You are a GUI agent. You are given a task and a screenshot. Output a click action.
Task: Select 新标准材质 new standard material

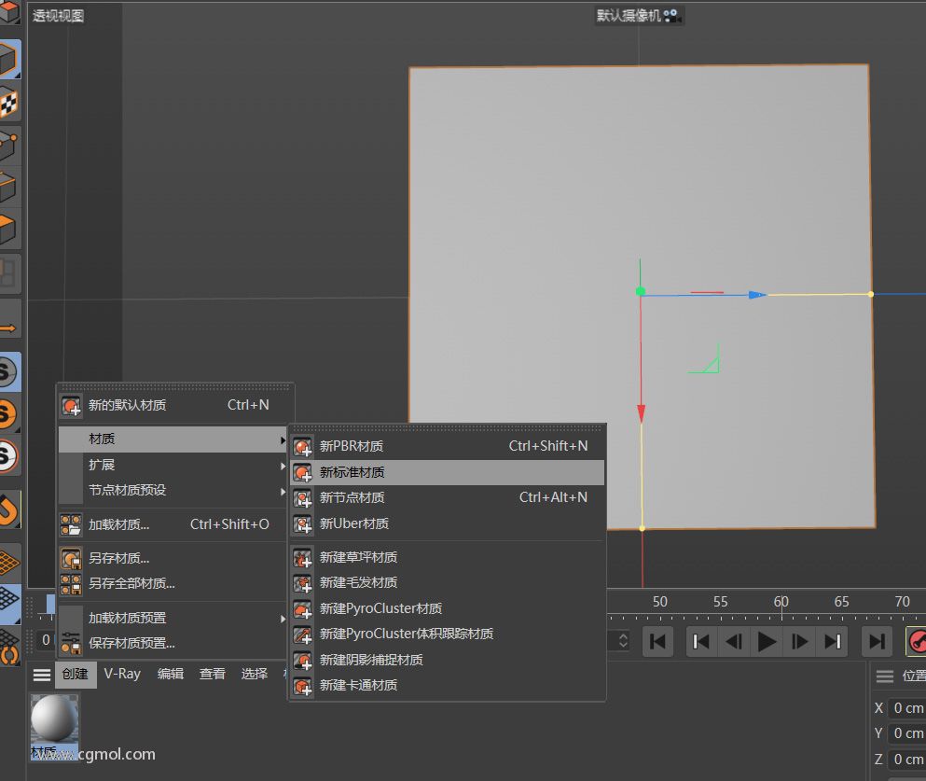[447, 473]
